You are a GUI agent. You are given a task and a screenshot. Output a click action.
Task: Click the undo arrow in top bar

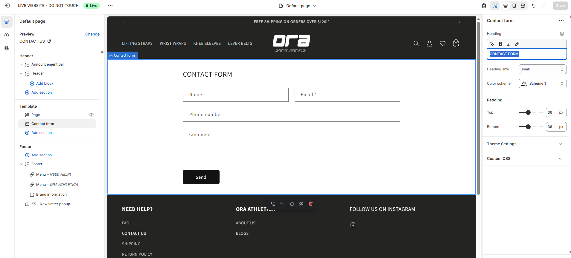534,6
